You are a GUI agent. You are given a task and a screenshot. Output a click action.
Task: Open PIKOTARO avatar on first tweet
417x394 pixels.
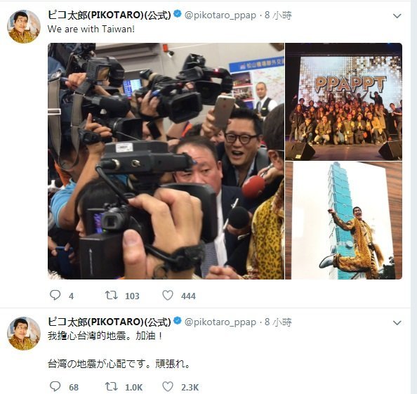(x=24, y=27)
